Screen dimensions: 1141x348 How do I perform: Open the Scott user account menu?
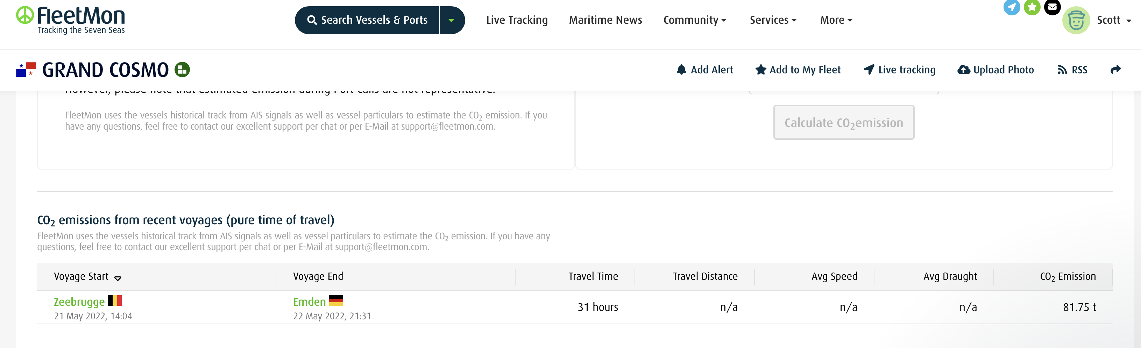pos(1113,20)
